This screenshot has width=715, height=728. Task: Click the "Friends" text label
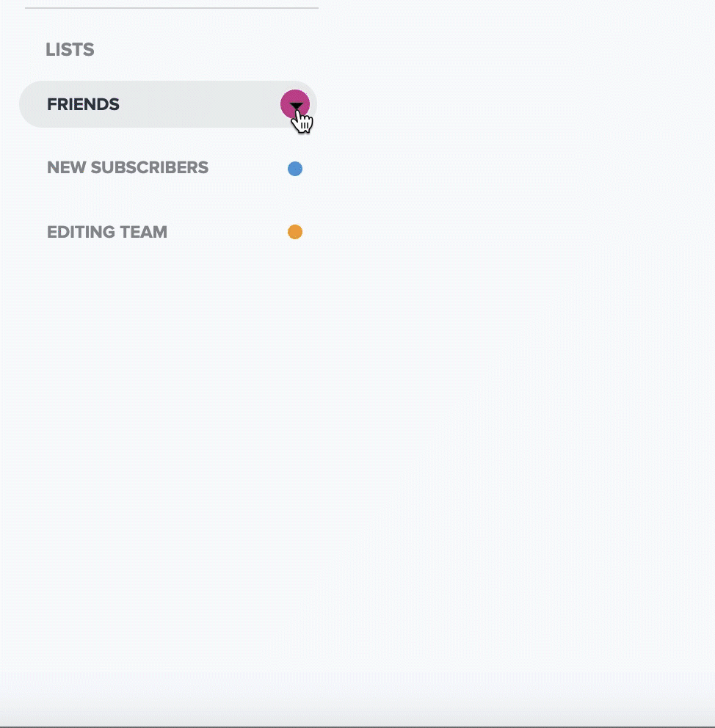83,104
